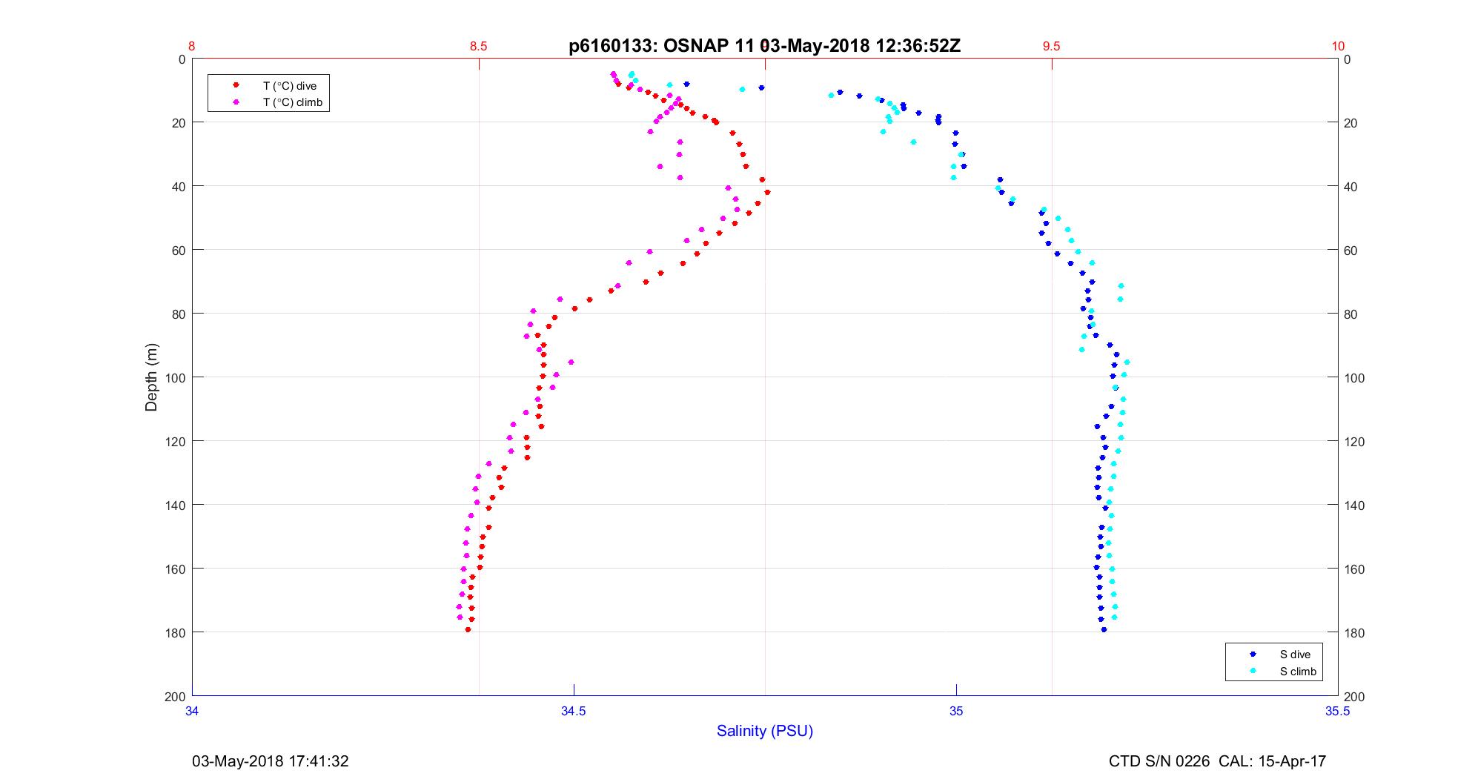
Task: Select the 'S climb' legend entry
Action: click(1298, 672)
